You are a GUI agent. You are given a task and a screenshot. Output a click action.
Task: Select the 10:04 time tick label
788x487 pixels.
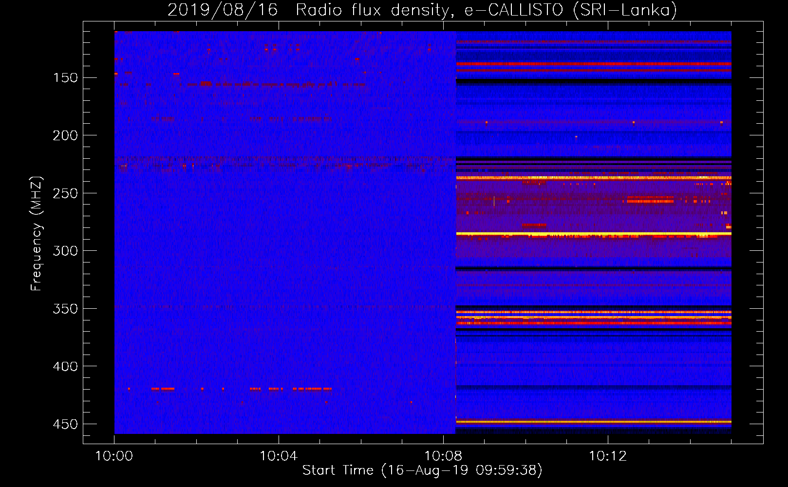tap(279, 456)
